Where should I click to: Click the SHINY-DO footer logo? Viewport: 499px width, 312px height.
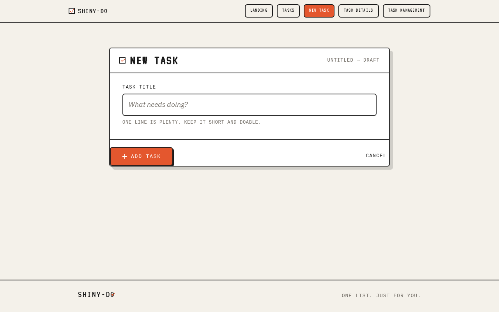[96, 295]
